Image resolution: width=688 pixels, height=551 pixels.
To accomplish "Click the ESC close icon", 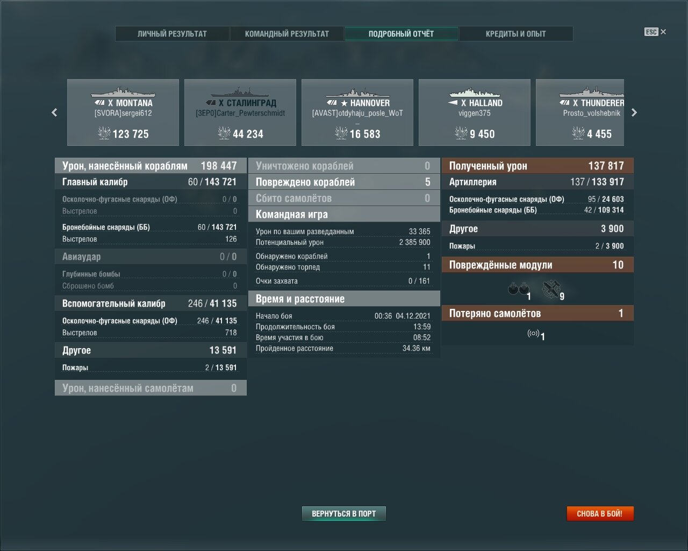I will tap(655, 32).
